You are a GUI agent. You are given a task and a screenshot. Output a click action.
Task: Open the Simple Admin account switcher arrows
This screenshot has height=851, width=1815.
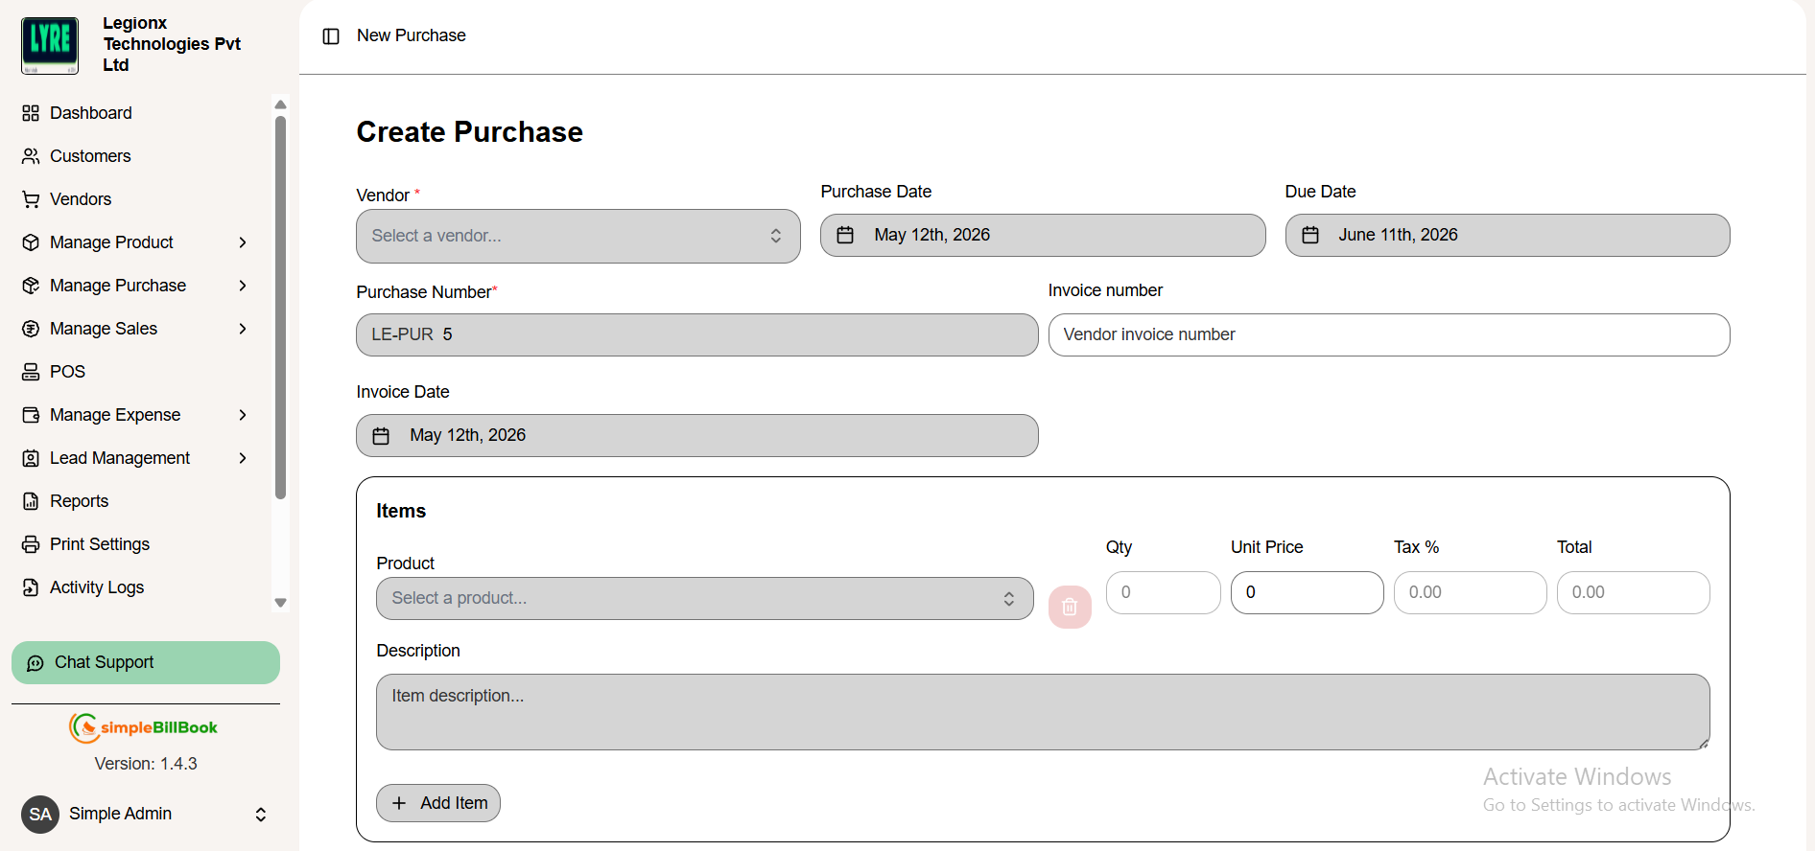point(261,815)
